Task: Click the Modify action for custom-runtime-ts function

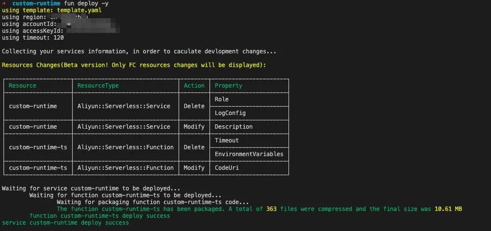Action: pos(194,168)
